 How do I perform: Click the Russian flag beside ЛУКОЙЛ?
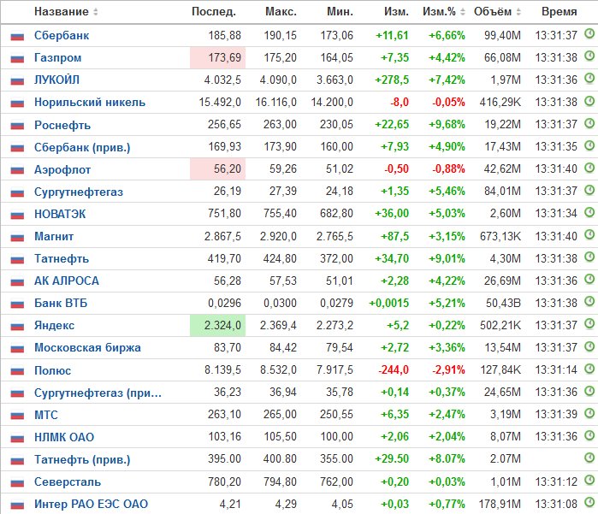17,81
